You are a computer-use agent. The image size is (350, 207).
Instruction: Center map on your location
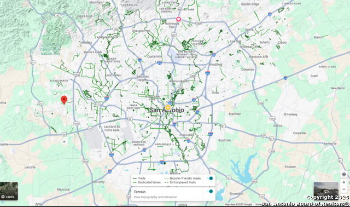(x=344, y=174)
